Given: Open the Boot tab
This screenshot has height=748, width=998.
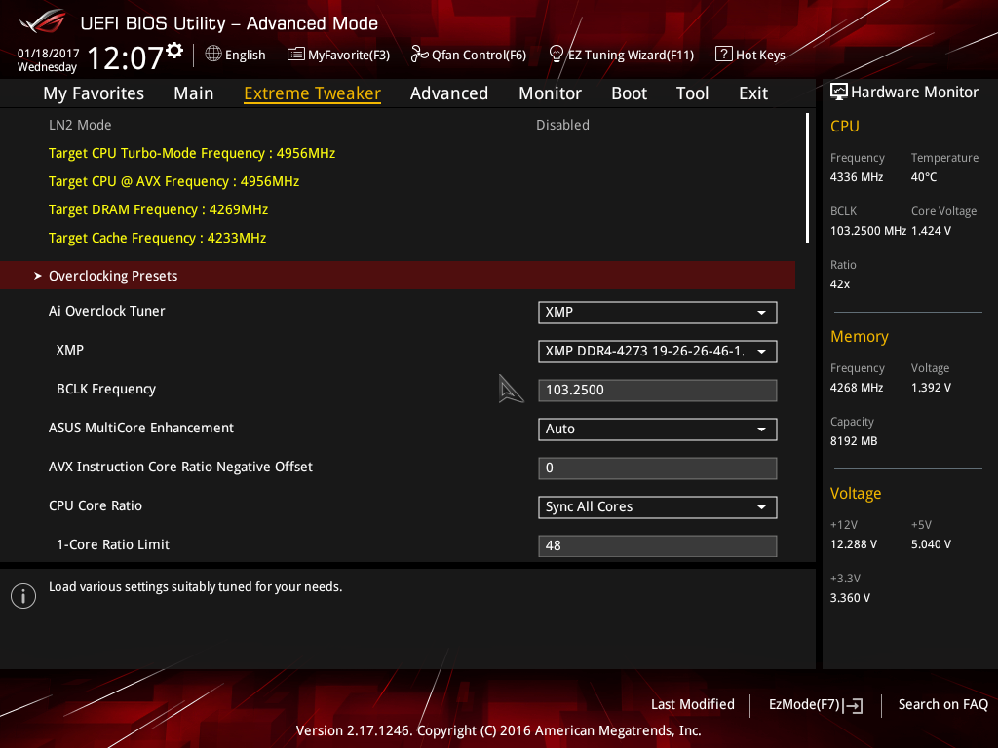Looking at the screenshot, I should pyautogui.click(x=629, y=93).
